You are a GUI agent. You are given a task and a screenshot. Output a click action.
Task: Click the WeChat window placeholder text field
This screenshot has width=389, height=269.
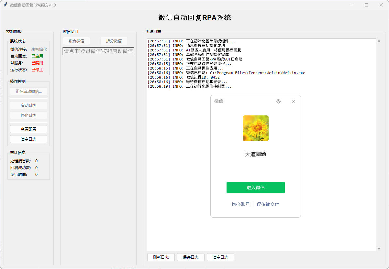pos(98,51)
